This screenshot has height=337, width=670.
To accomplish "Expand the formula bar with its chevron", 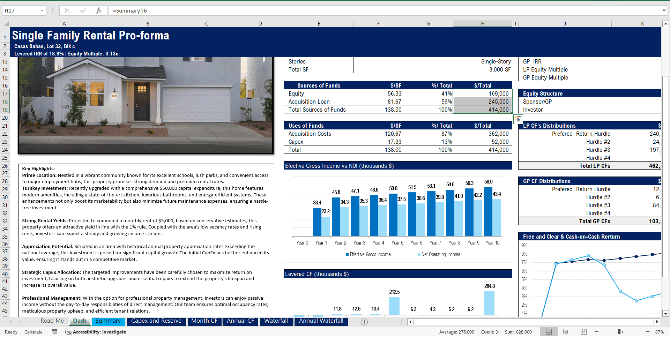I will pyautogui.click(x=664, y=10).
